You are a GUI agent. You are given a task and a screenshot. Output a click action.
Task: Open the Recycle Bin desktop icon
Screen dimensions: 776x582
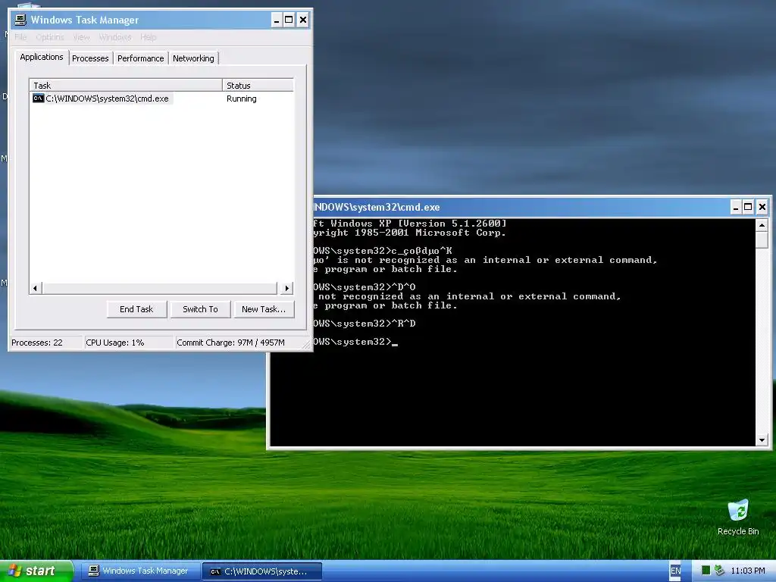pos(738,518)
